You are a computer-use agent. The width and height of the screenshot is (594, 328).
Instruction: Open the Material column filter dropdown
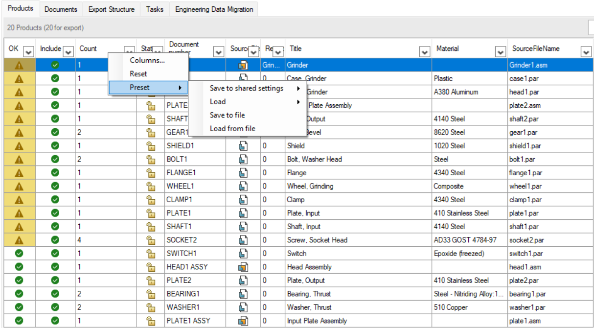pyautogui.click(x=501, y=51)
